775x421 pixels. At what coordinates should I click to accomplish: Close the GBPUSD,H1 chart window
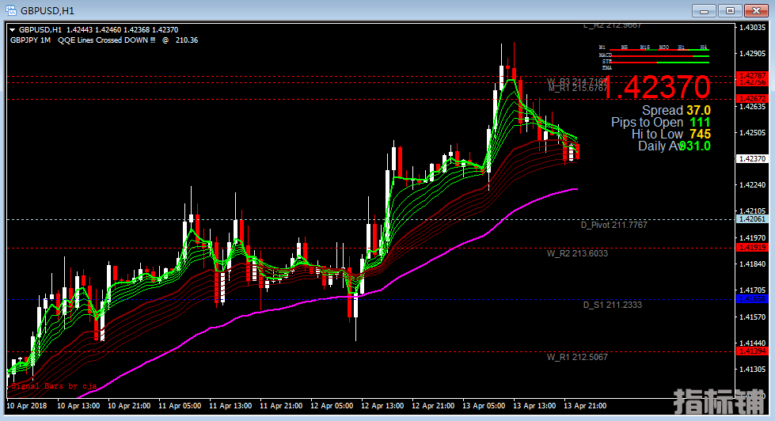[x=756, y=10]
